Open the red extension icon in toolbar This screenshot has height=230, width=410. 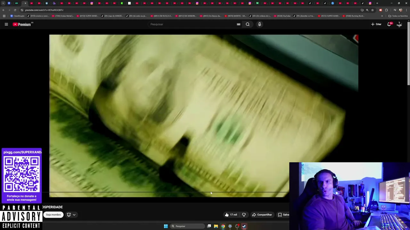pyautogui.click(x=381, y=10)
